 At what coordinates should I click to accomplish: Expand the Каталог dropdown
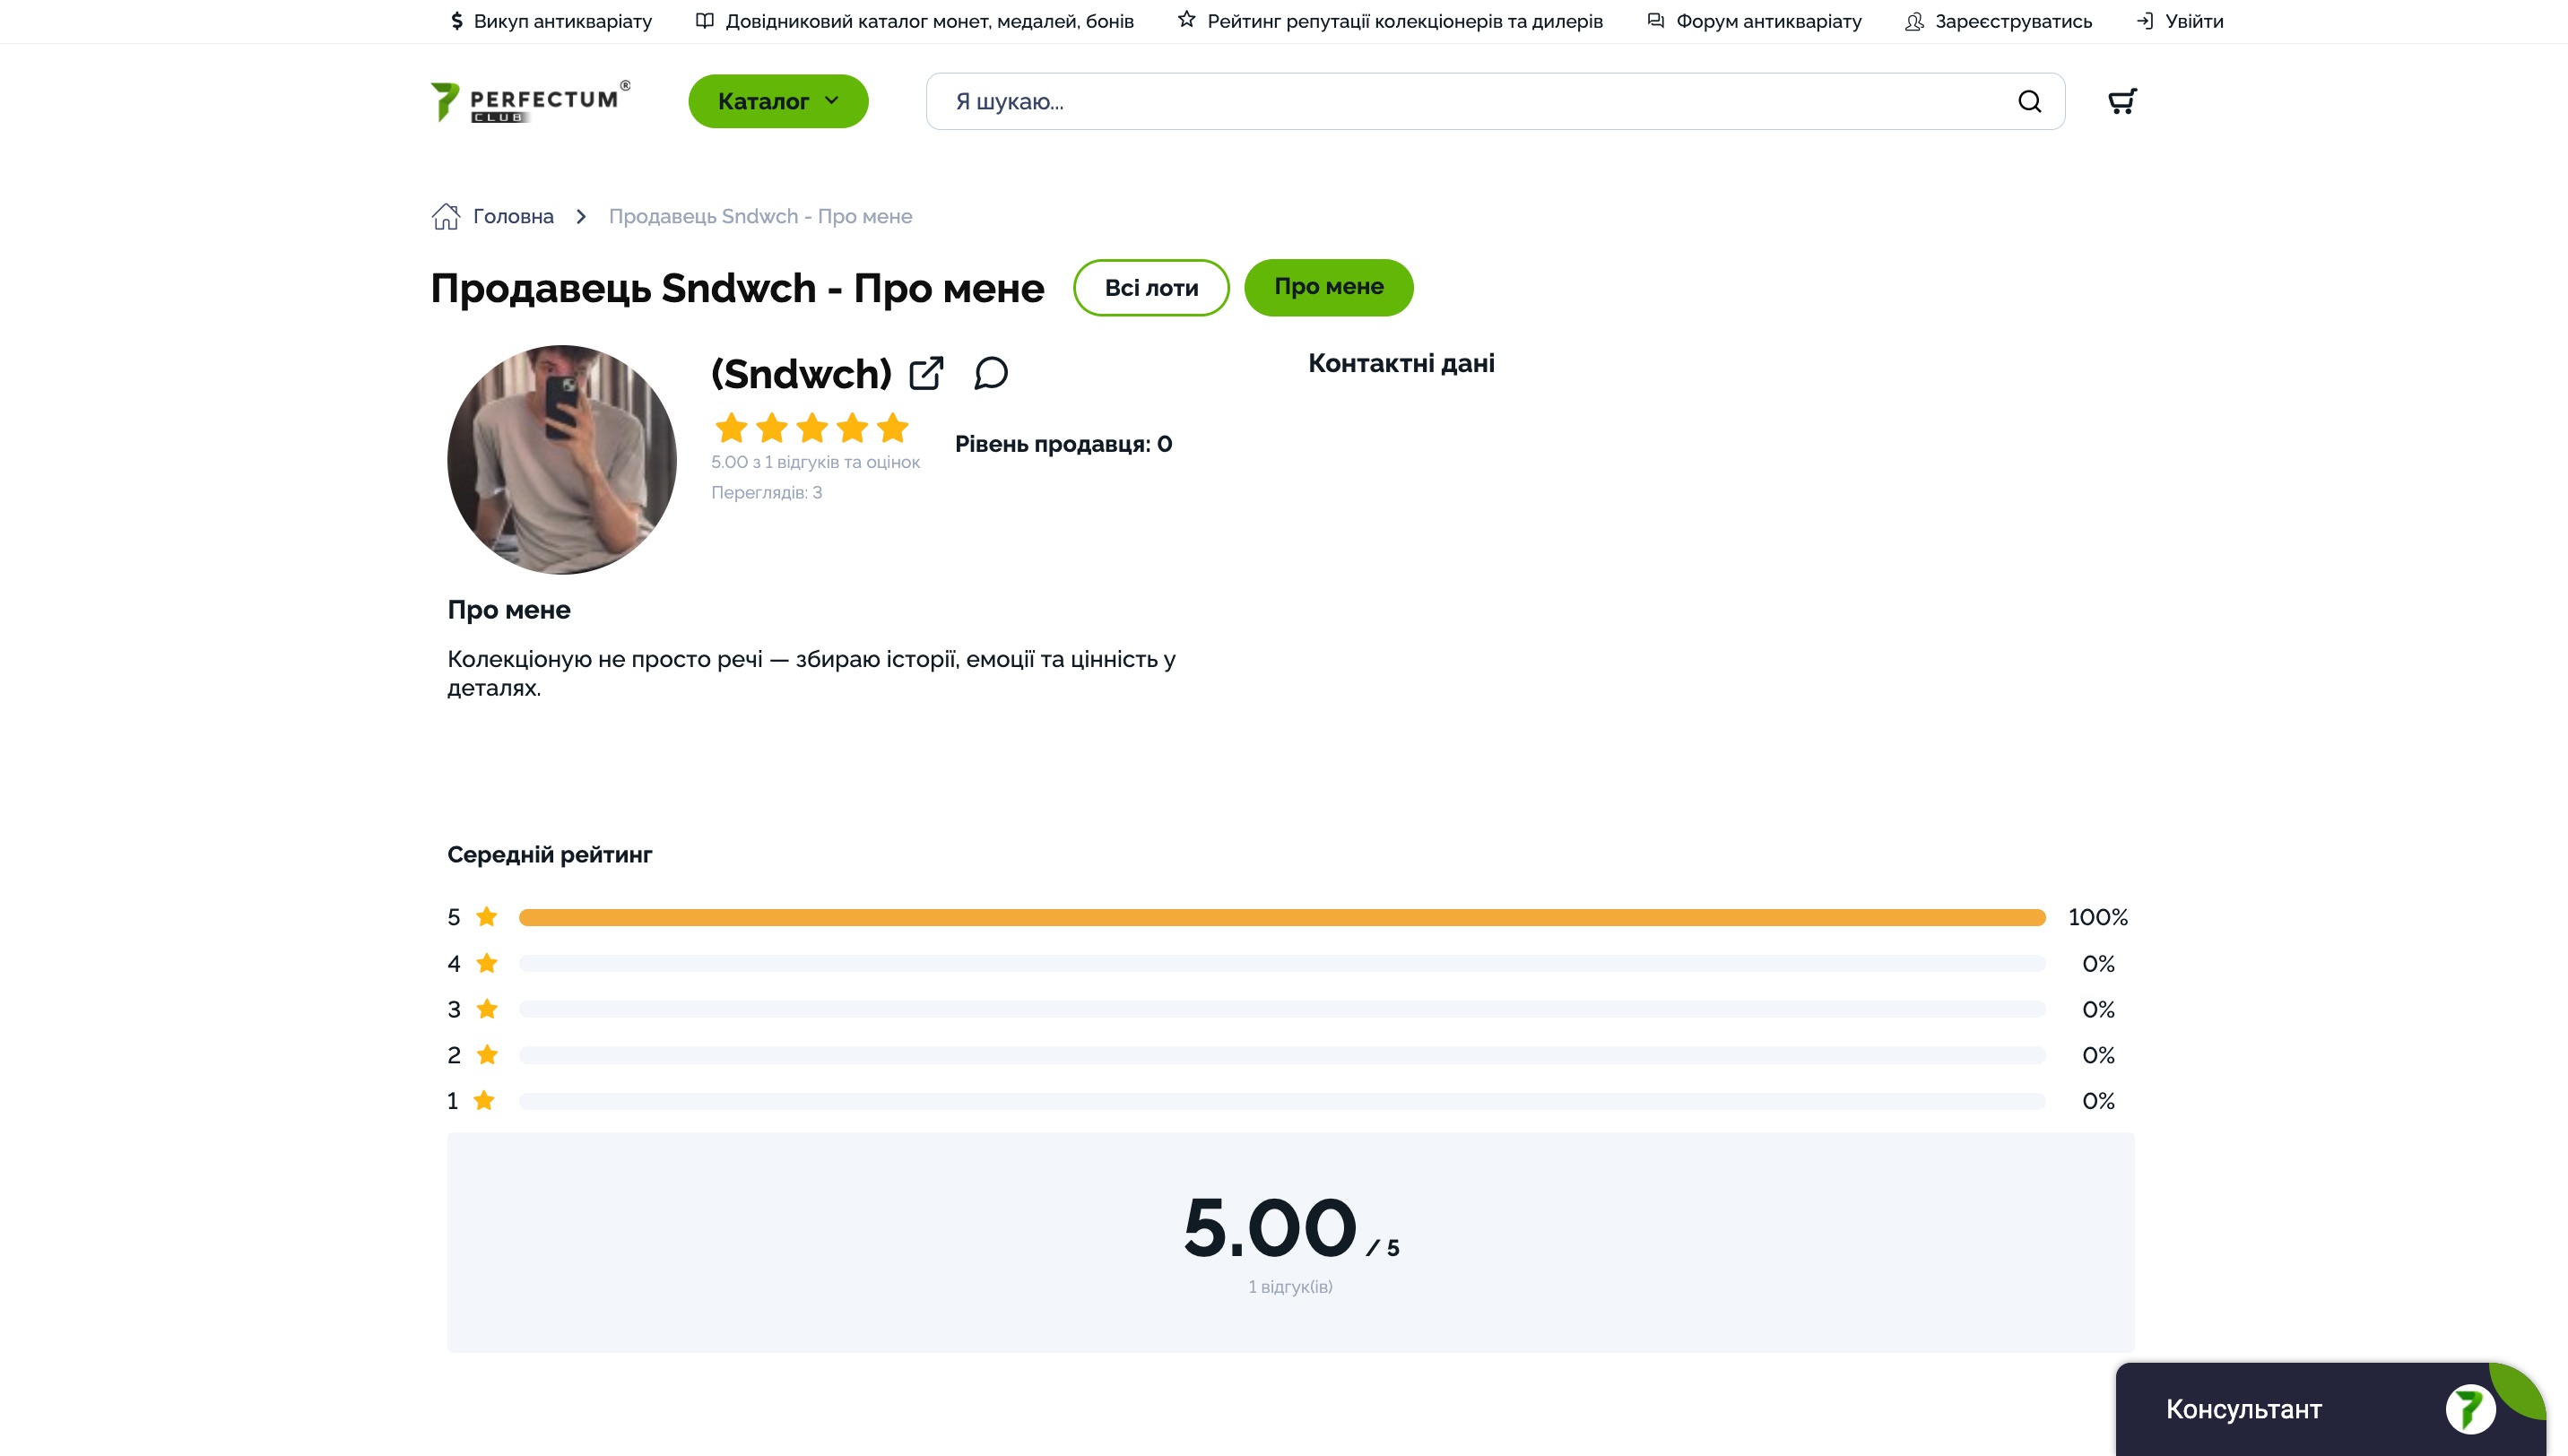click(x=778, y=101)
